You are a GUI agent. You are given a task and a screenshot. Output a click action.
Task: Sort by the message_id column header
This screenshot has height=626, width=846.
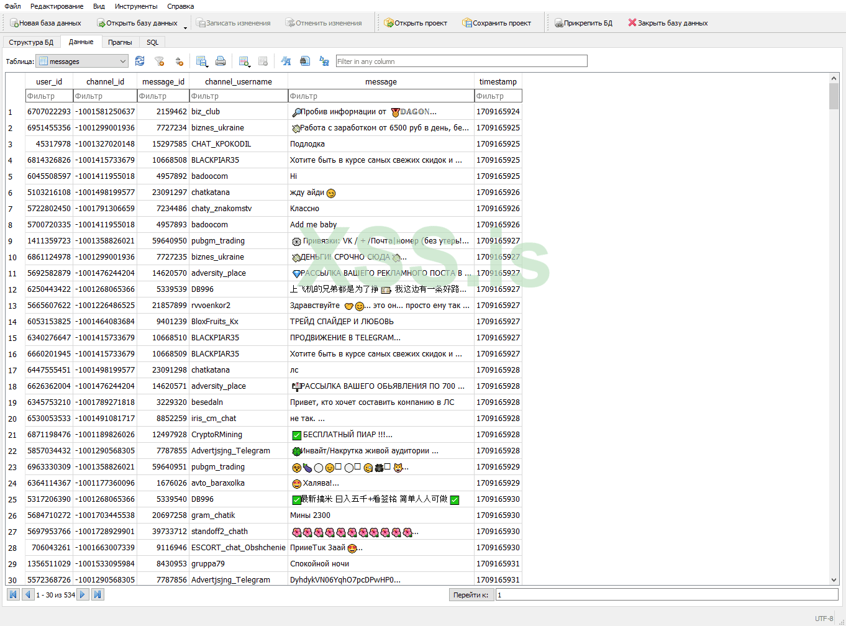(x=163, y=81)
